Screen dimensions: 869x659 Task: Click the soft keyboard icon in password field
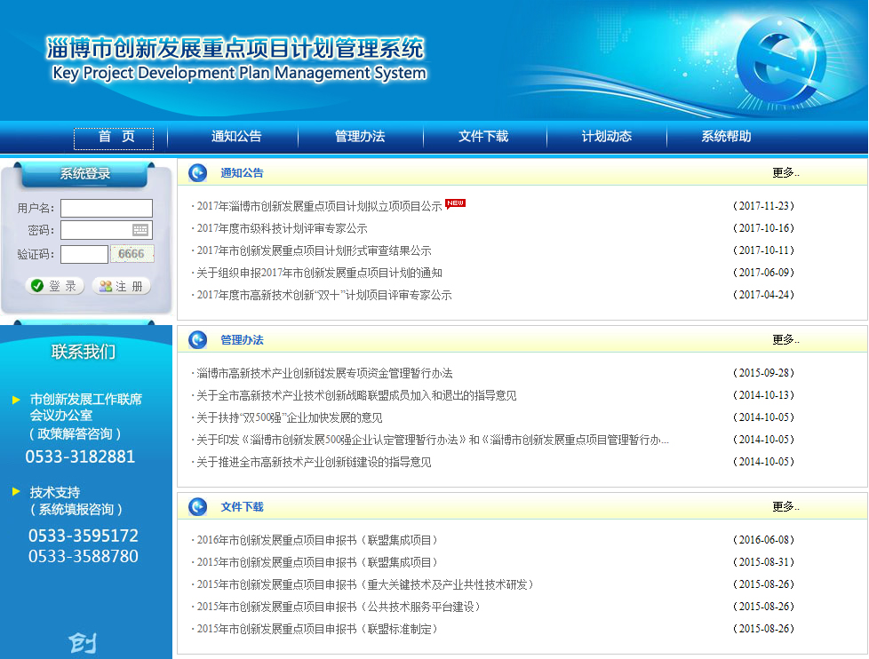(140, 230)
